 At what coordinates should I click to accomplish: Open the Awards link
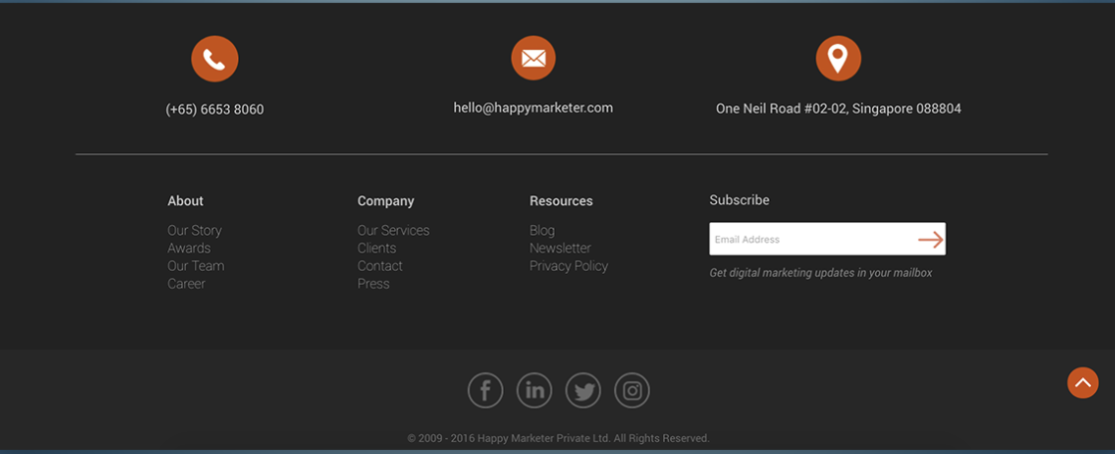pyautogui.click(x=189, y=248)
